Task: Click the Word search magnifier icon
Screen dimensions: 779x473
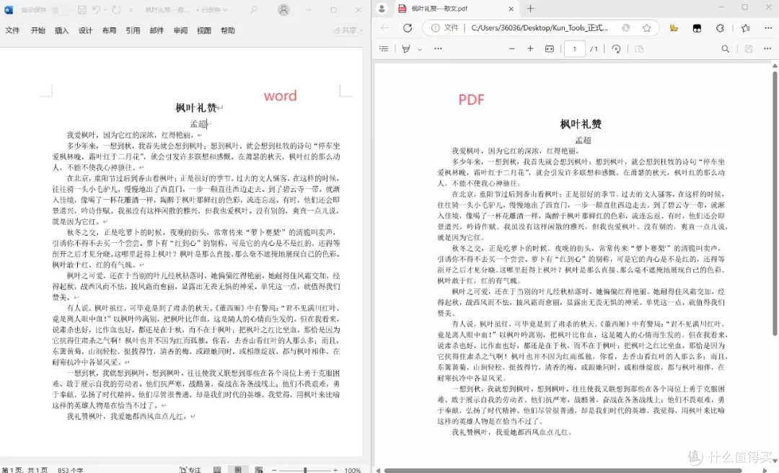Action: 254,9
